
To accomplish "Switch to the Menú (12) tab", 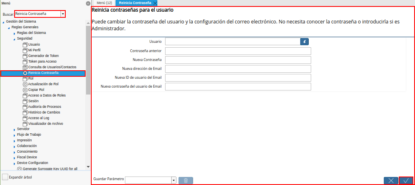I will [x=104, y=3].
